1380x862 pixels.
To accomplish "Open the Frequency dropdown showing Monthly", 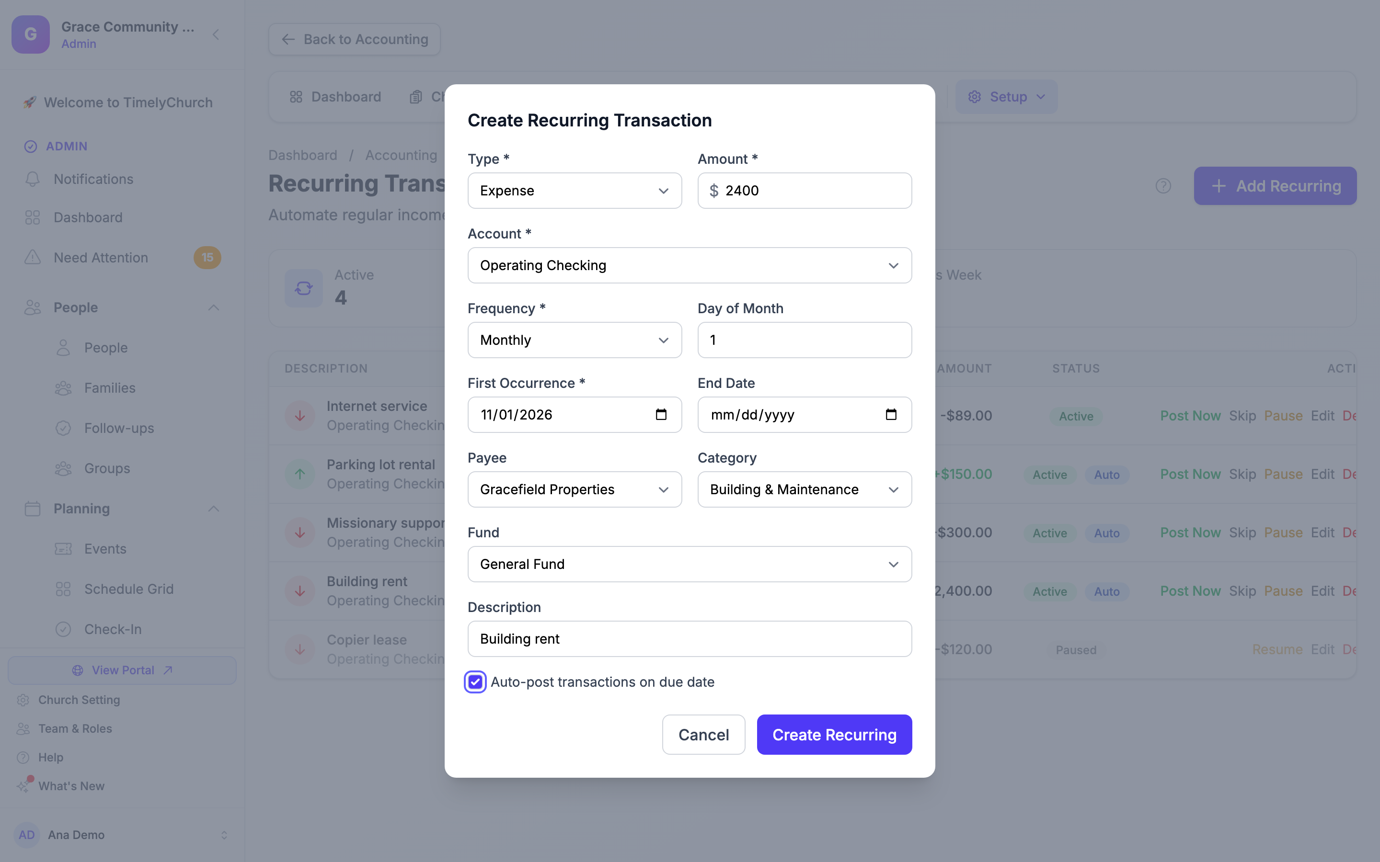I will [574, 340].
